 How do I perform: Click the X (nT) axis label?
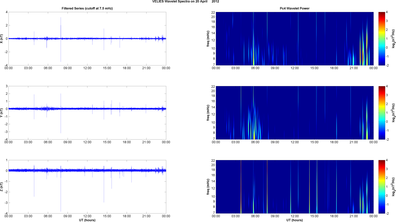[x=2, y=39]
